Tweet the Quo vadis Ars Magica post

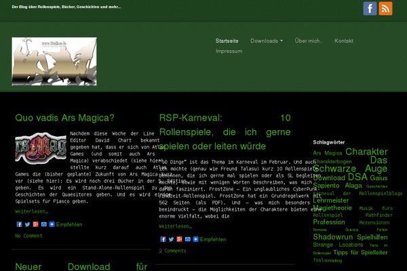(27, 224)
